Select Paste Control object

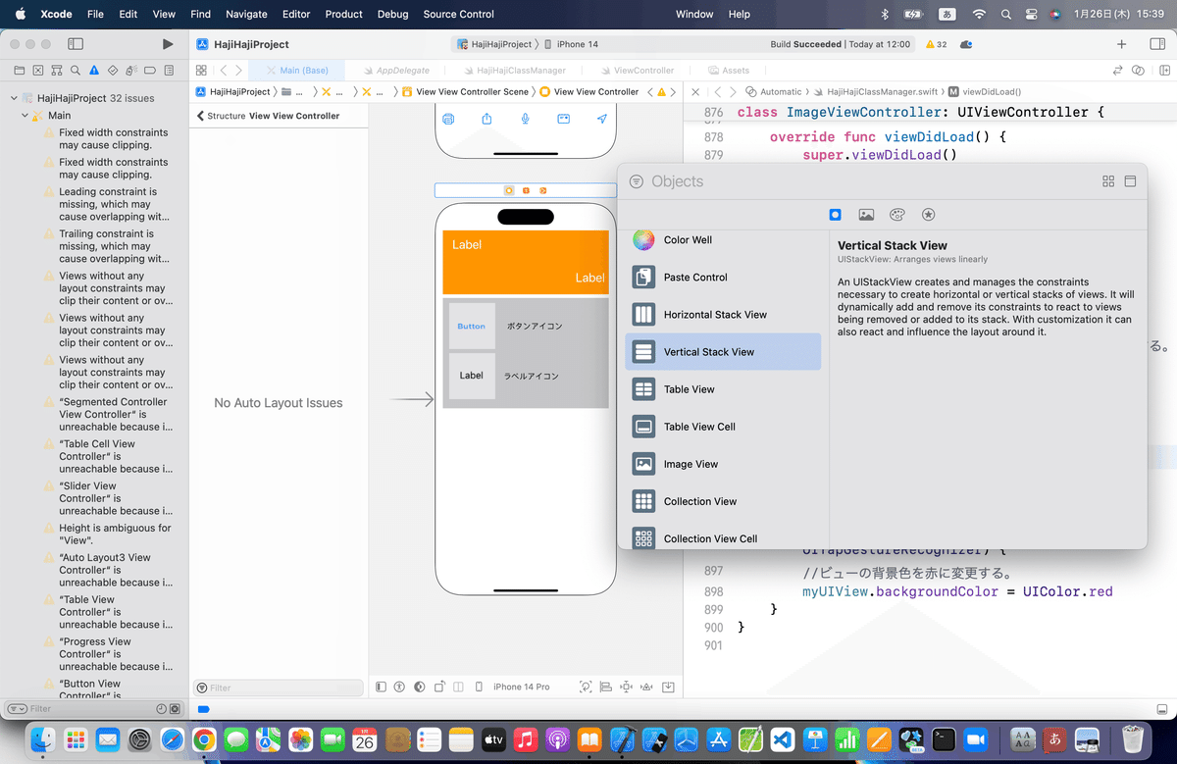click(723, 278)
